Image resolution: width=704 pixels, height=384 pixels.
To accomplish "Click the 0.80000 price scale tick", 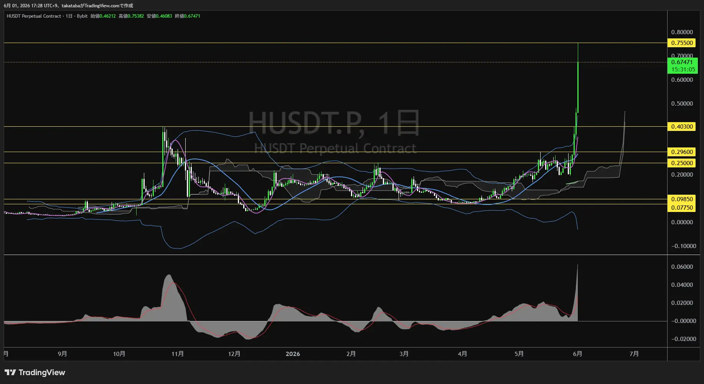I will pos(682,32).
